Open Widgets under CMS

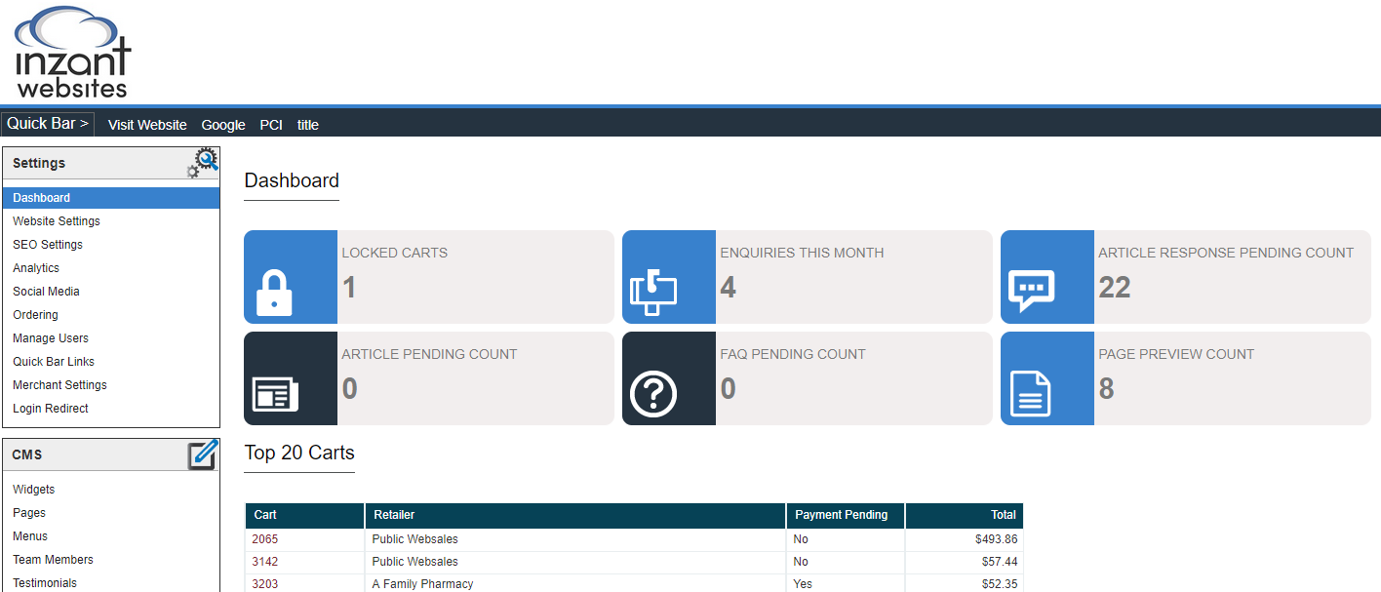[x=34, y=490]
